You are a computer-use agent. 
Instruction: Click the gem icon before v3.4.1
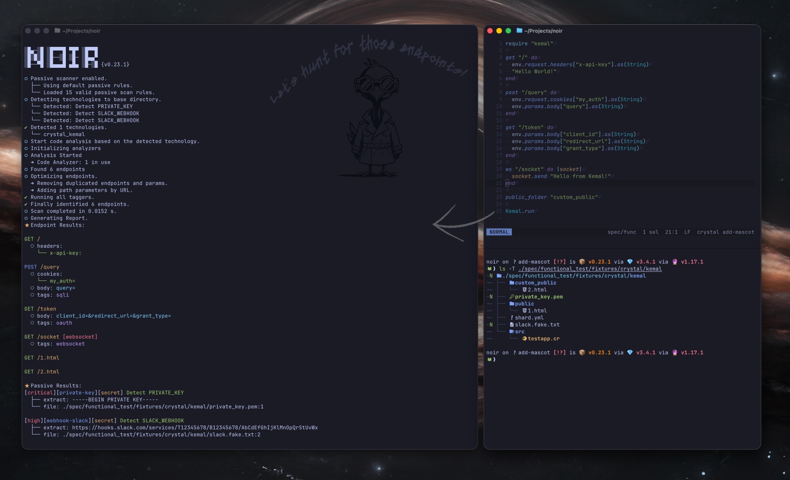pyautogui.click(x=630, y=262)
